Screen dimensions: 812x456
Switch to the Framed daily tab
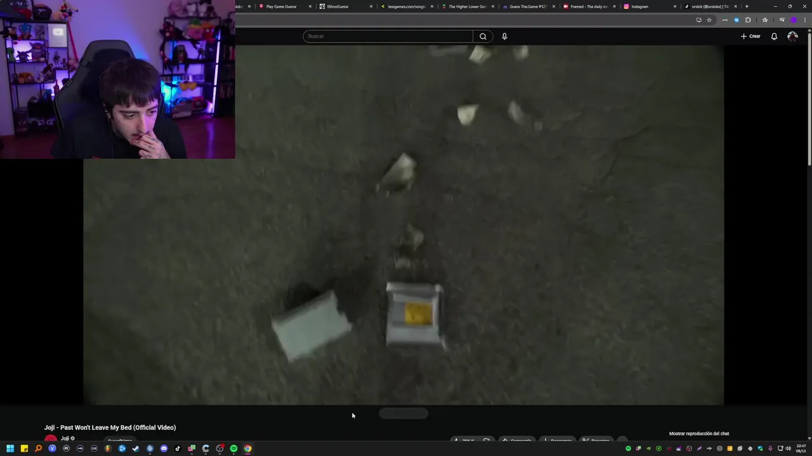tap(589, 6)
